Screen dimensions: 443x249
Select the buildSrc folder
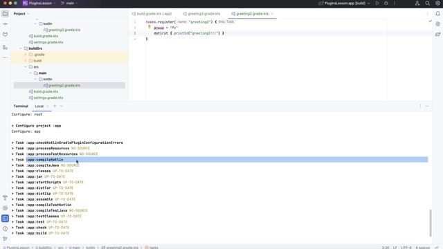[35, 48]
